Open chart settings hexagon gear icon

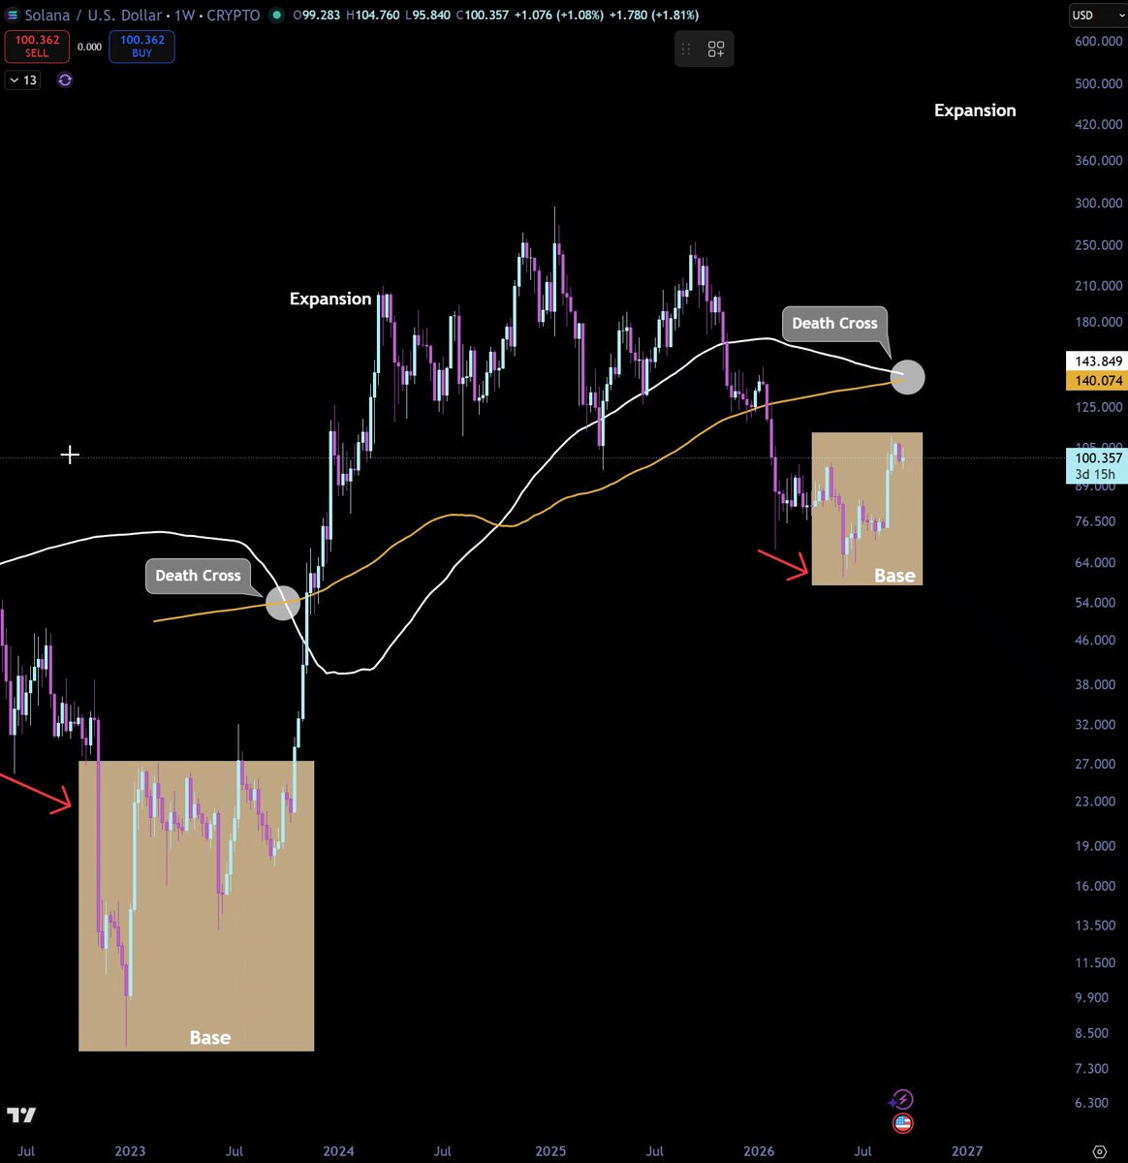(x=1099, y=1151)
